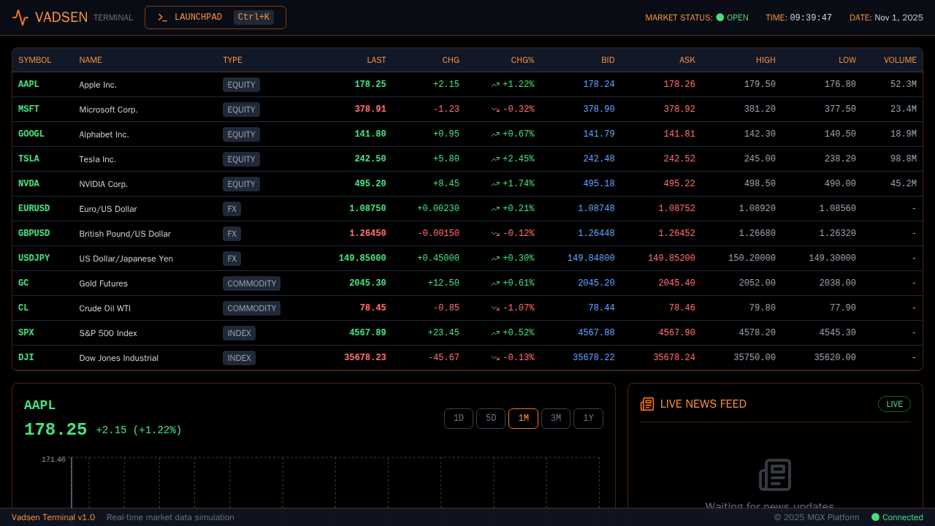Viewport: 935px width, 526px height.
Task: Click the down-trend arrow in the Crude Oil row
Action: click(x=495, y=308)
